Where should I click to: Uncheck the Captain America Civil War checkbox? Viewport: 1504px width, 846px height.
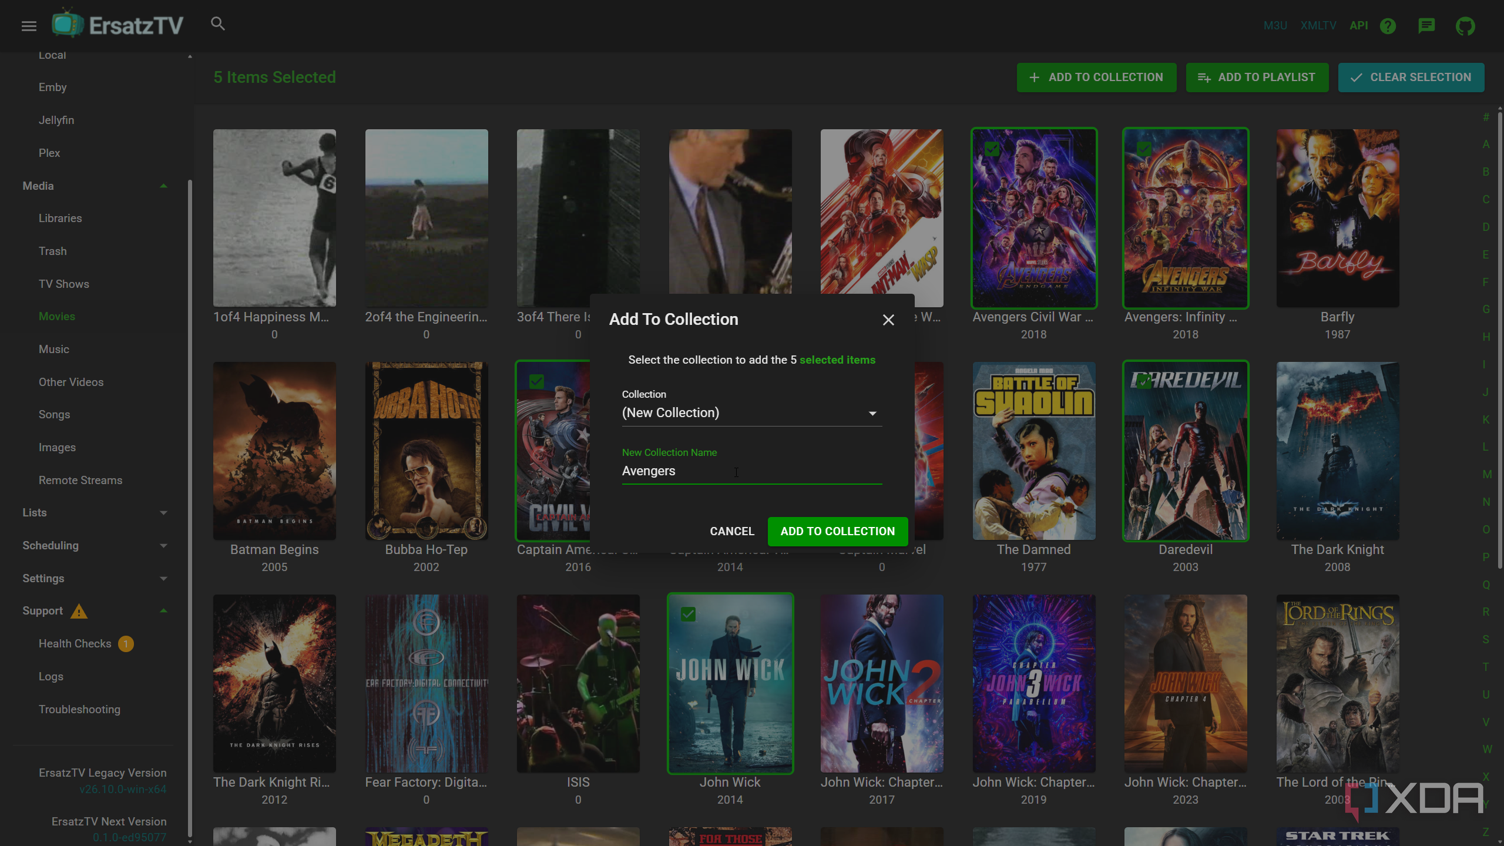pos(536,382)
